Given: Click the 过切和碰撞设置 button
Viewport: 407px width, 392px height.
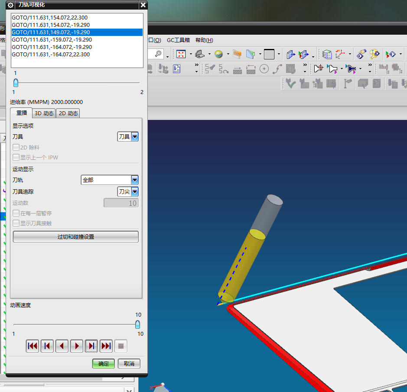Looking at the screenshot, I should (x=76, y=236).
